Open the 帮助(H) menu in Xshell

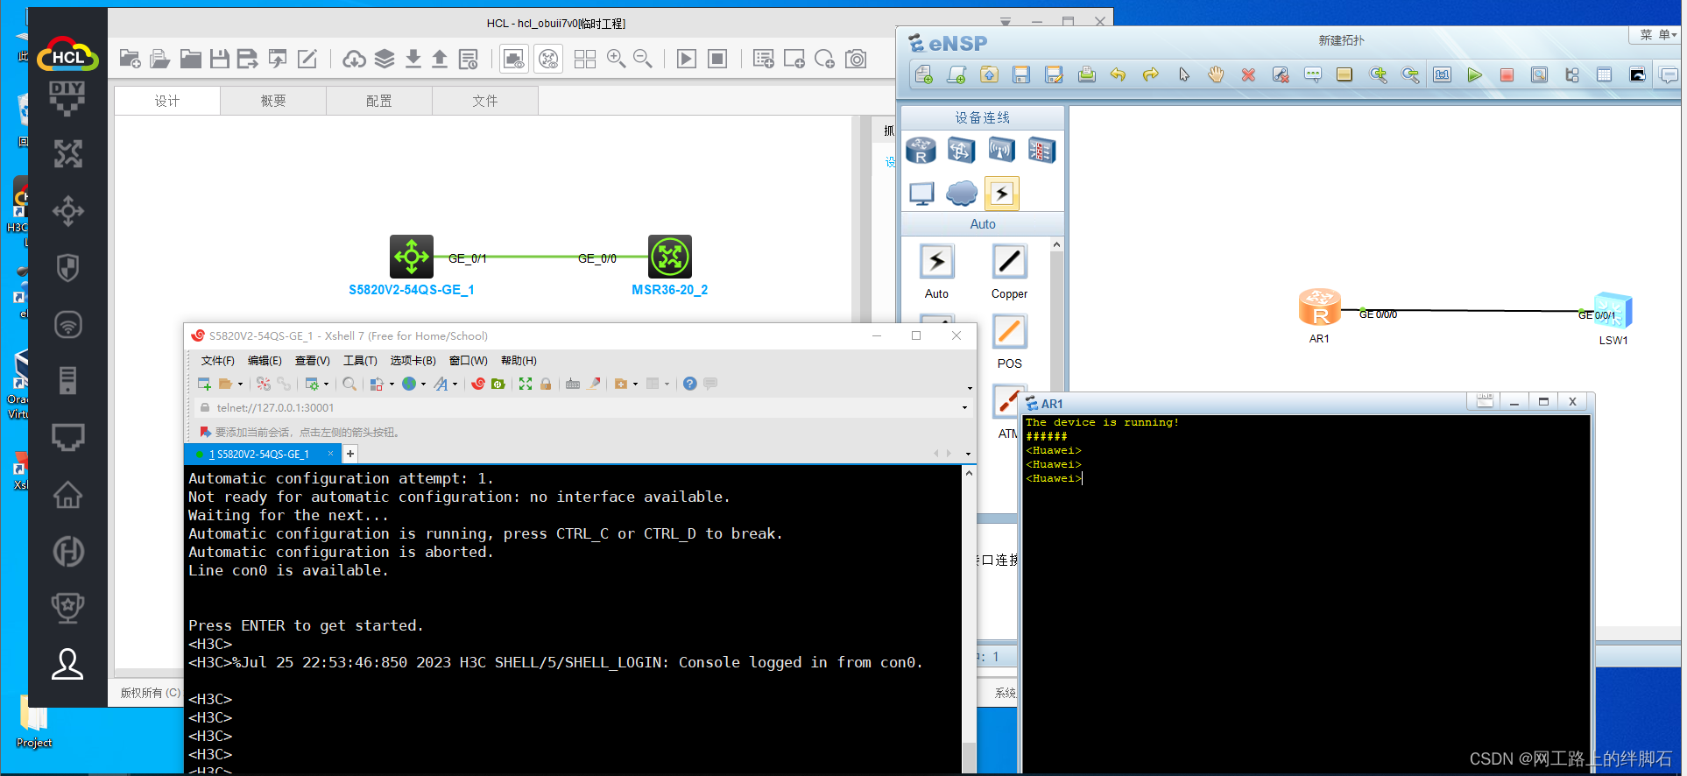tap(519, 361)
